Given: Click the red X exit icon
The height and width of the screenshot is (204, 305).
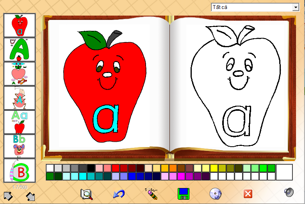Looking at the screenshot, I should [247, 194].
